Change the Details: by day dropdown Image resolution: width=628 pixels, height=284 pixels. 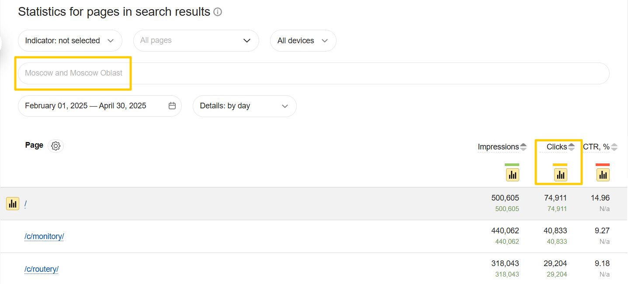coord(244,106)
